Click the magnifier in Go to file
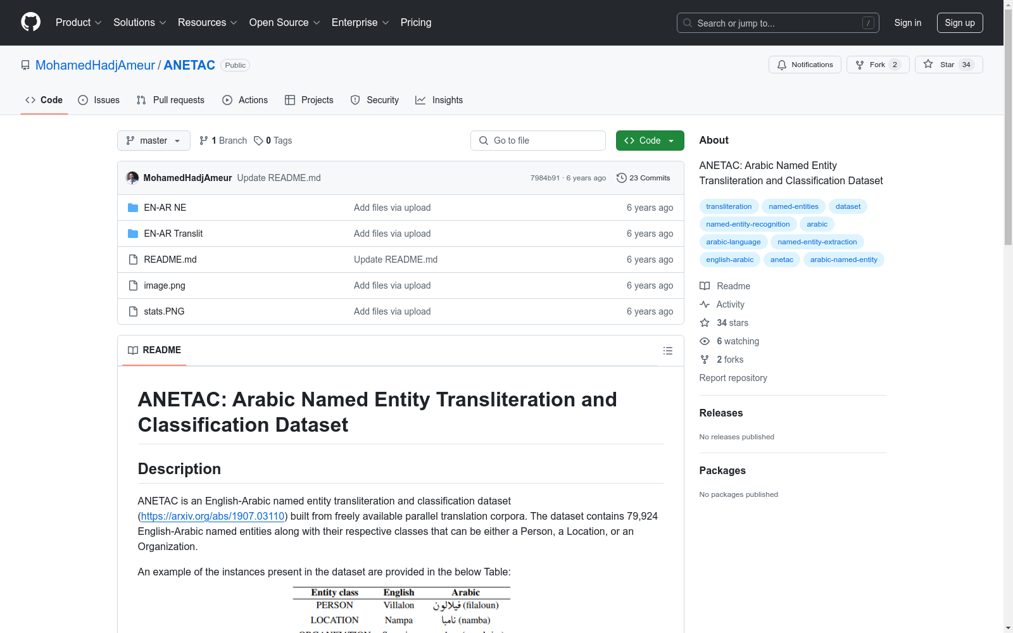 [484, 141]
